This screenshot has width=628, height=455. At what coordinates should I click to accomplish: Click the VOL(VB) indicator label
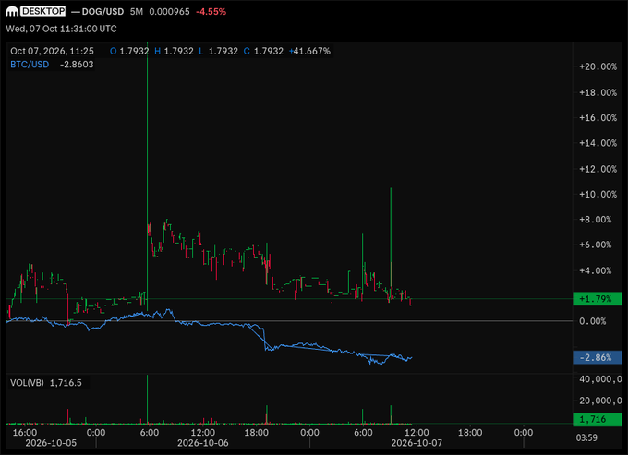27,383
